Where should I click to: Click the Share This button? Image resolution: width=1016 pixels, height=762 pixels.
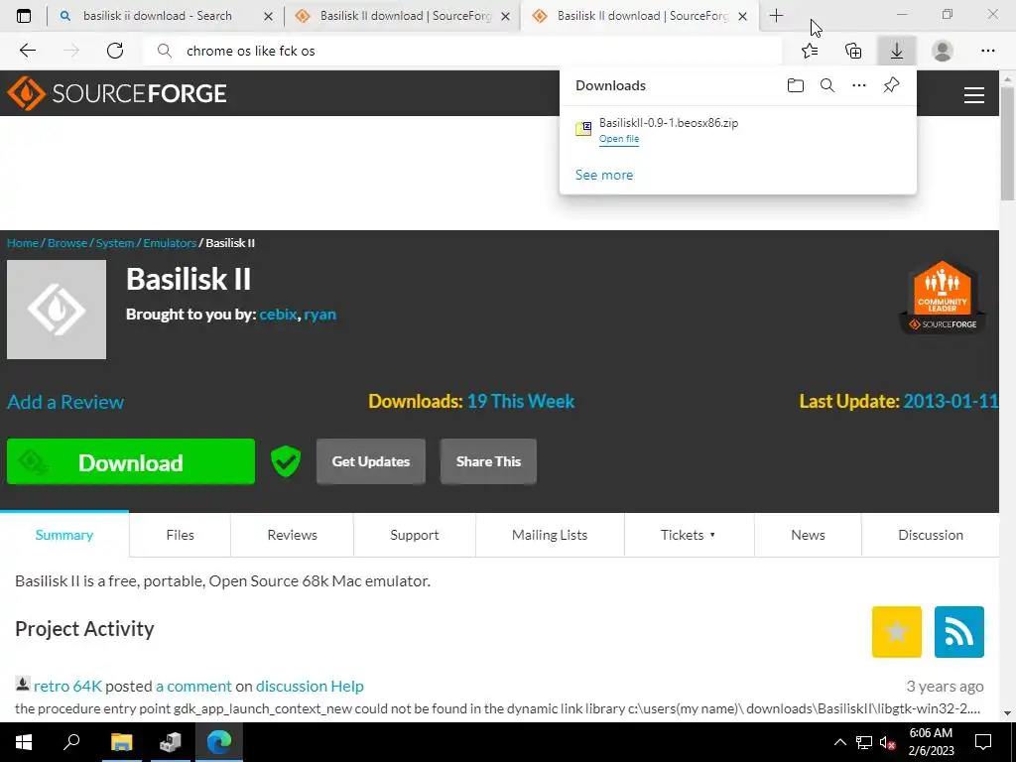[x=488, y=461]
